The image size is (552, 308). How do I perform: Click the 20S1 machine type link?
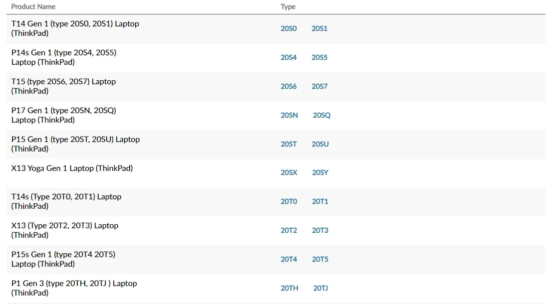[x=319, y=28]
